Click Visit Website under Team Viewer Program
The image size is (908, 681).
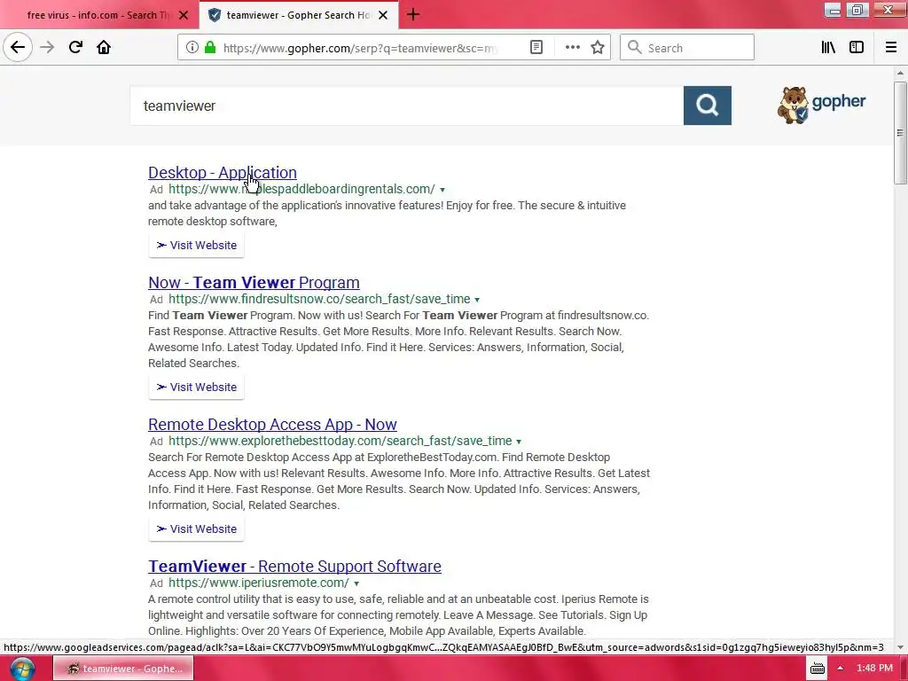(x=196, y=387)
